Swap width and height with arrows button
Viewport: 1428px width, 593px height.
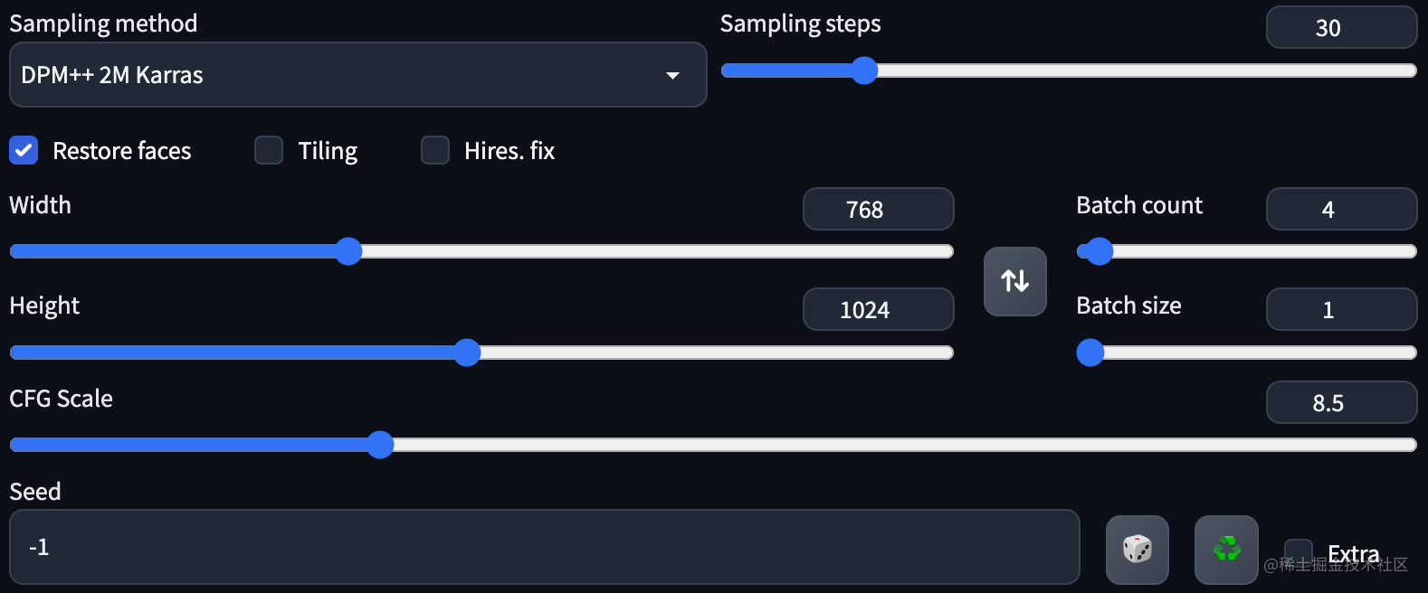1014,281
